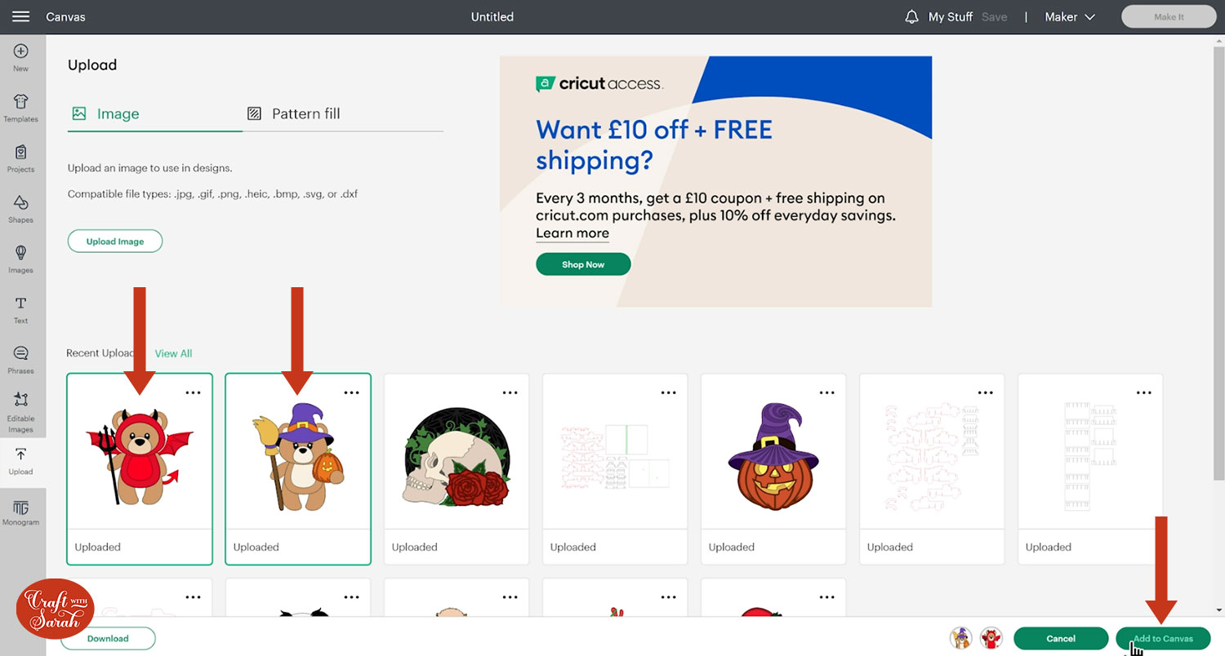
Task: Click the New project icon
Action: point(21,56)
